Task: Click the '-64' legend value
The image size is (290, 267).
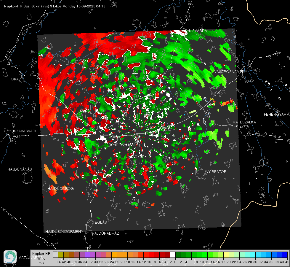Action: coord(58,262)
